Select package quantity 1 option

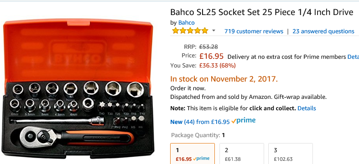click(x=193, y=154)
